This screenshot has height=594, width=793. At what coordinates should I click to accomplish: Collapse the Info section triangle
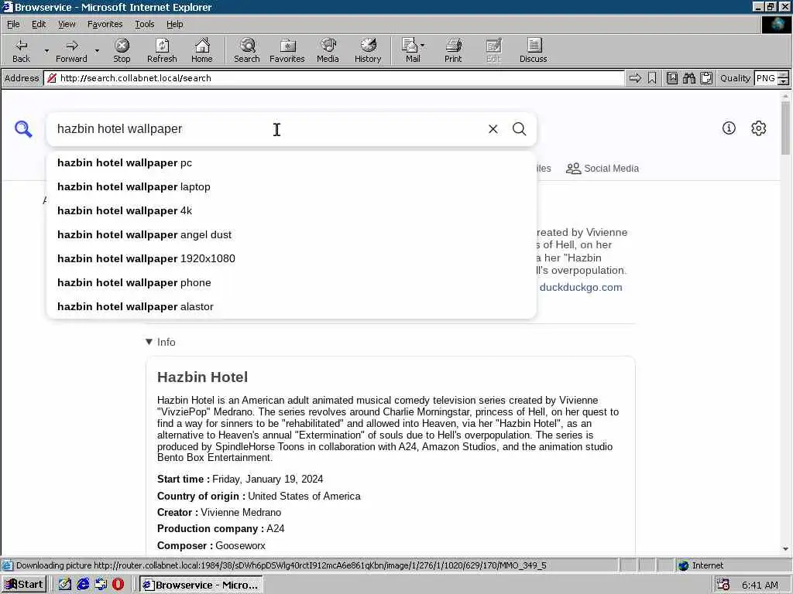[149, 342]
